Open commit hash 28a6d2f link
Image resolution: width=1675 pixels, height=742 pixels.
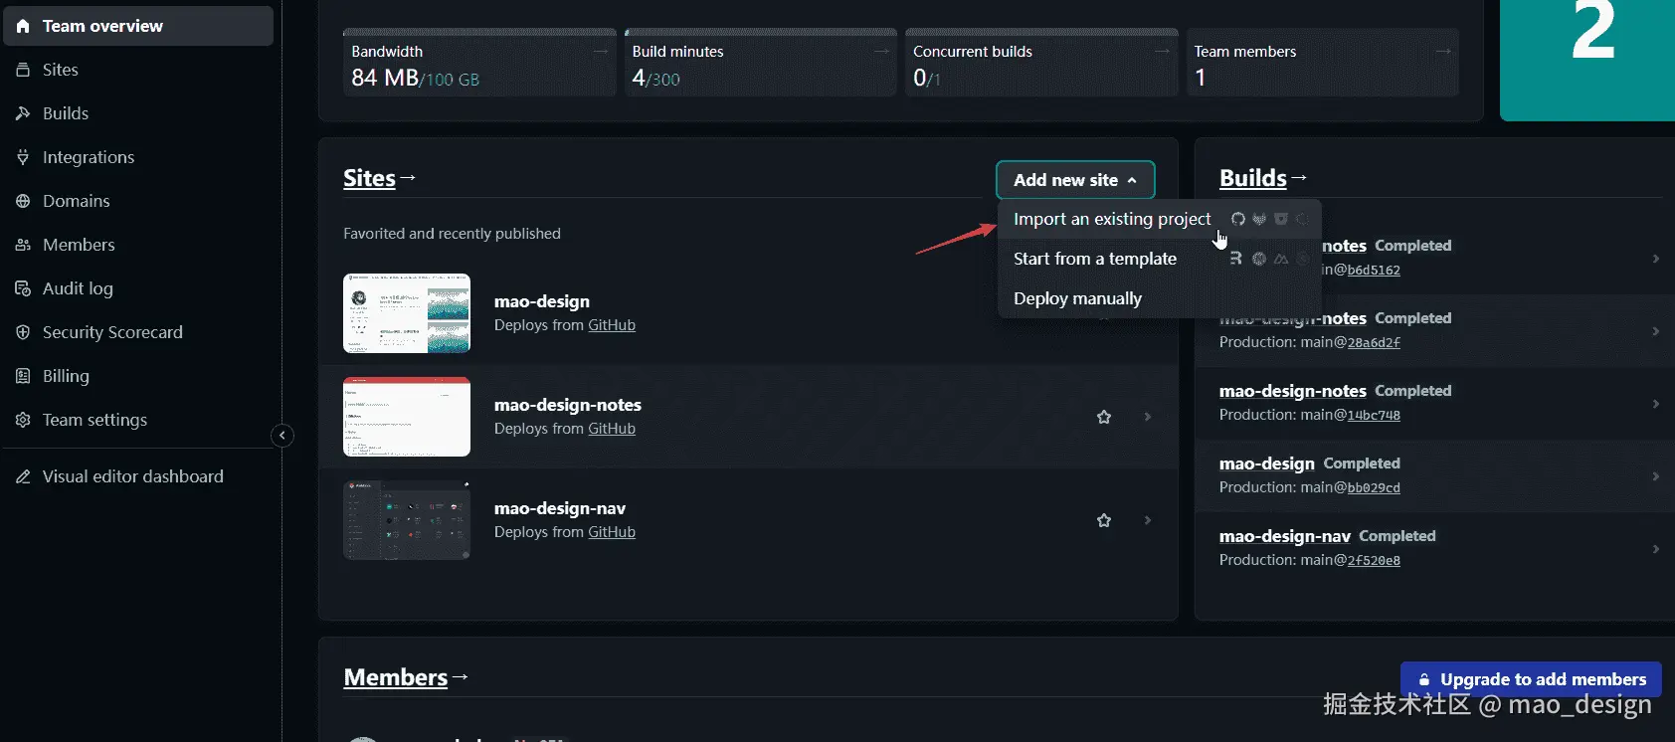pos(1374,342)
